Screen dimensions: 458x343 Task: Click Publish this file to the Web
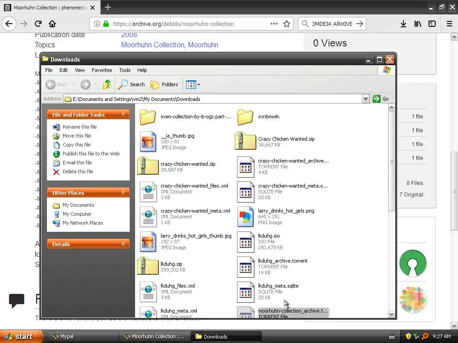pyautogui.click(x=91, y=154)
